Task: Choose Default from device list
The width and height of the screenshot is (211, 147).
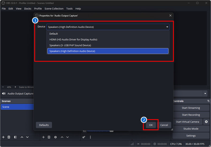Action: point(108,34)
